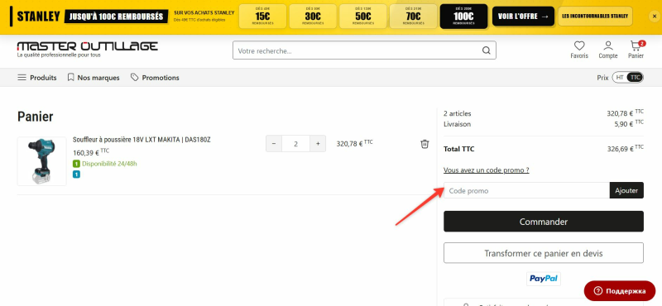This screenshot has height=306, width=662.
Task: Increase quantity with the plus button
Action: 318,144
